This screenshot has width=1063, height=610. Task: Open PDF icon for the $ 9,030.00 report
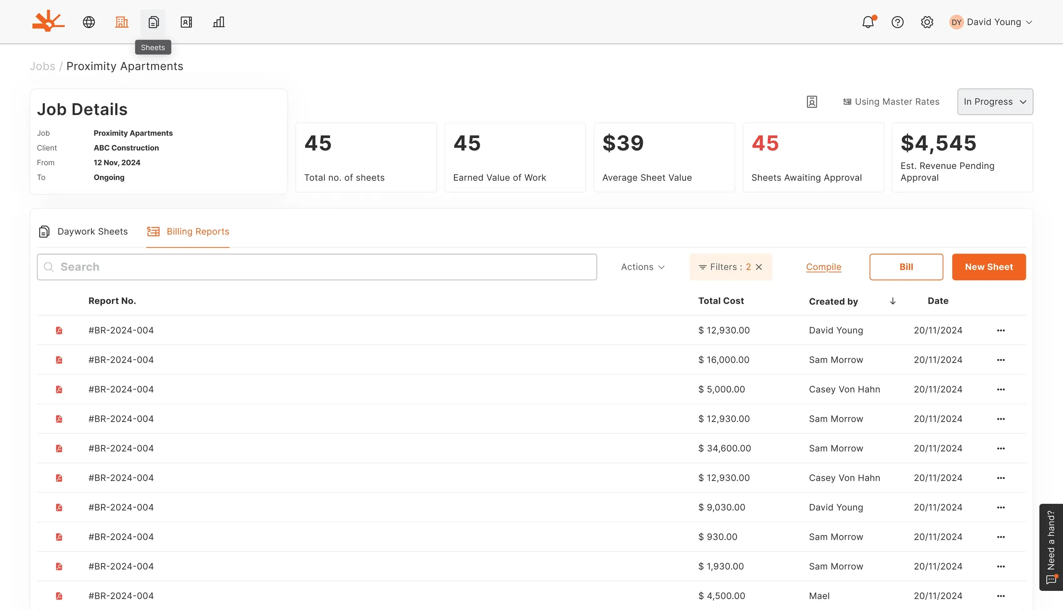59,508
